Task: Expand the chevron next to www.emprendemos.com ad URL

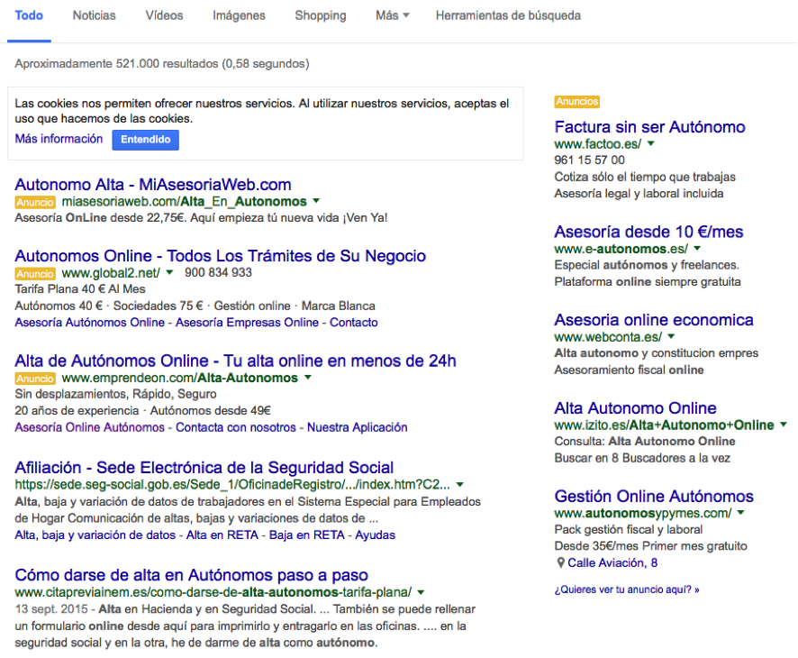Action: click(307, 378)
